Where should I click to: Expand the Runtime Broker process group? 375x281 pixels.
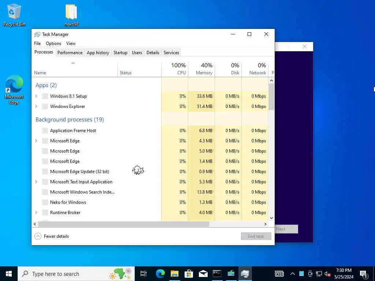pos(36,213)
